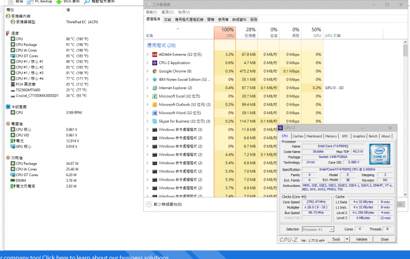
Task: Click the fewer details button in Task Manager
Action: pos(164,204)
